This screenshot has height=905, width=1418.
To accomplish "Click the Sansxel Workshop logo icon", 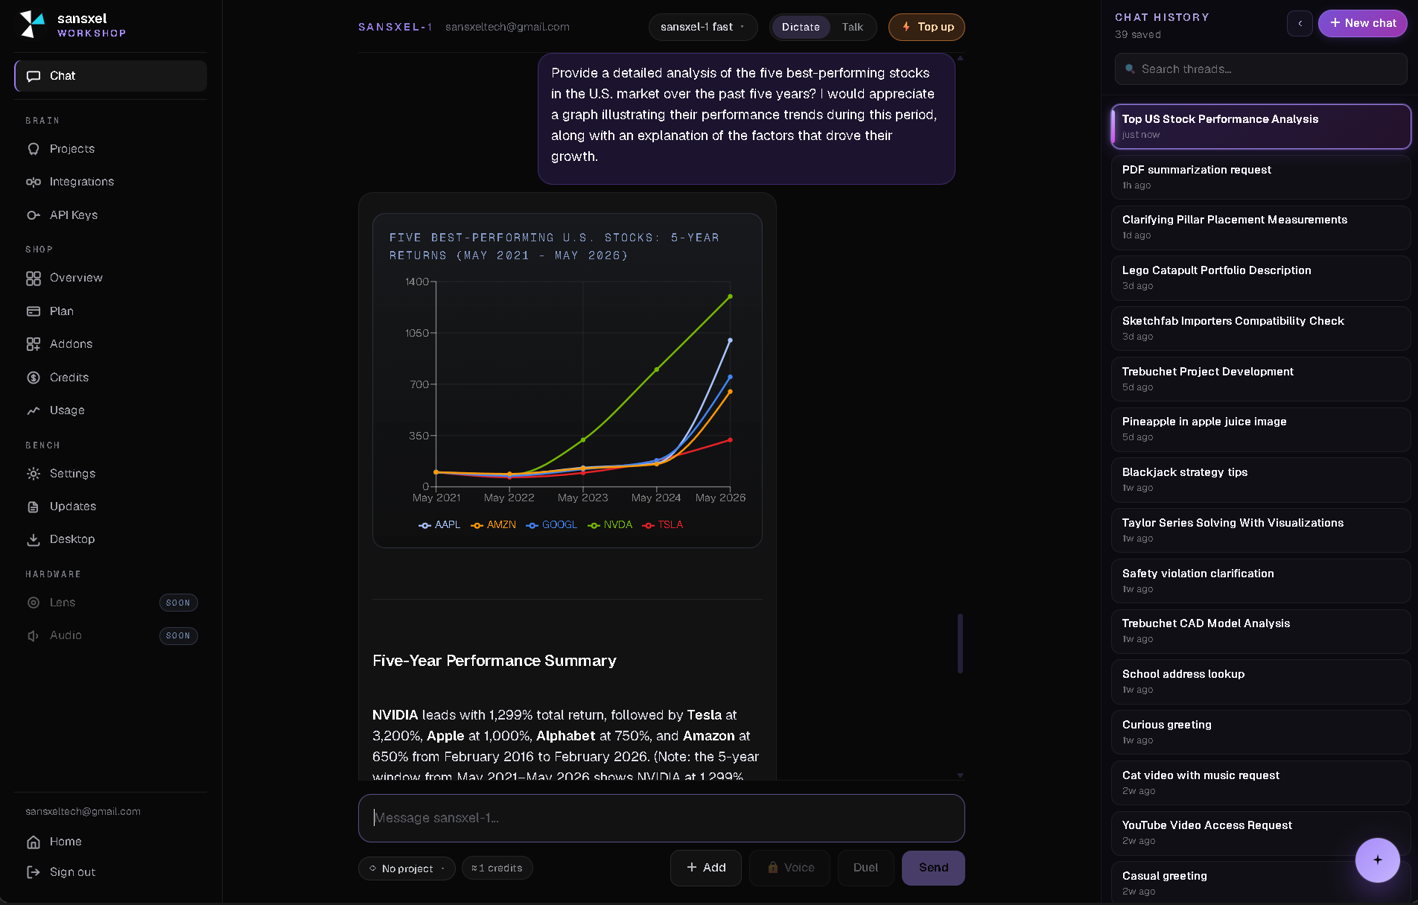I will (x=32, y=25).
